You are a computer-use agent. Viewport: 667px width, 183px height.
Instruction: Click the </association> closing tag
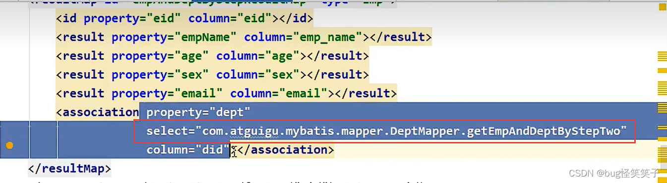point(285,150)
